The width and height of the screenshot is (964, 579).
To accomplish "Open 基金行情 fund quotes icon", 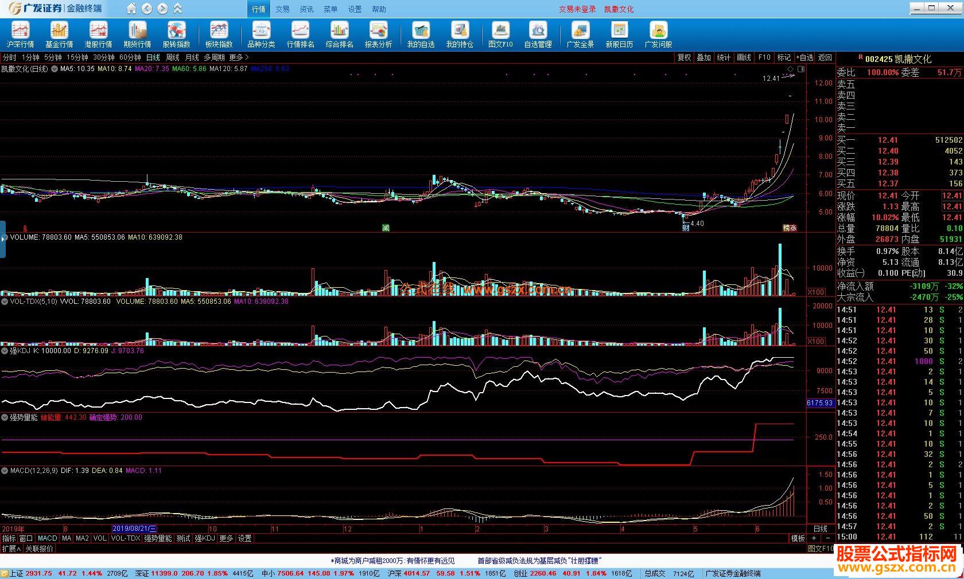I will [x=59, y=34].
